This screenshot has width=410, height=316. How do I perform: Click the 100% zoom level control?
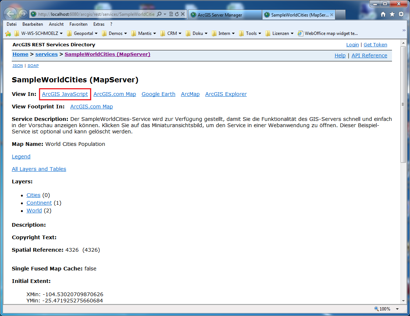coord(385,309)
